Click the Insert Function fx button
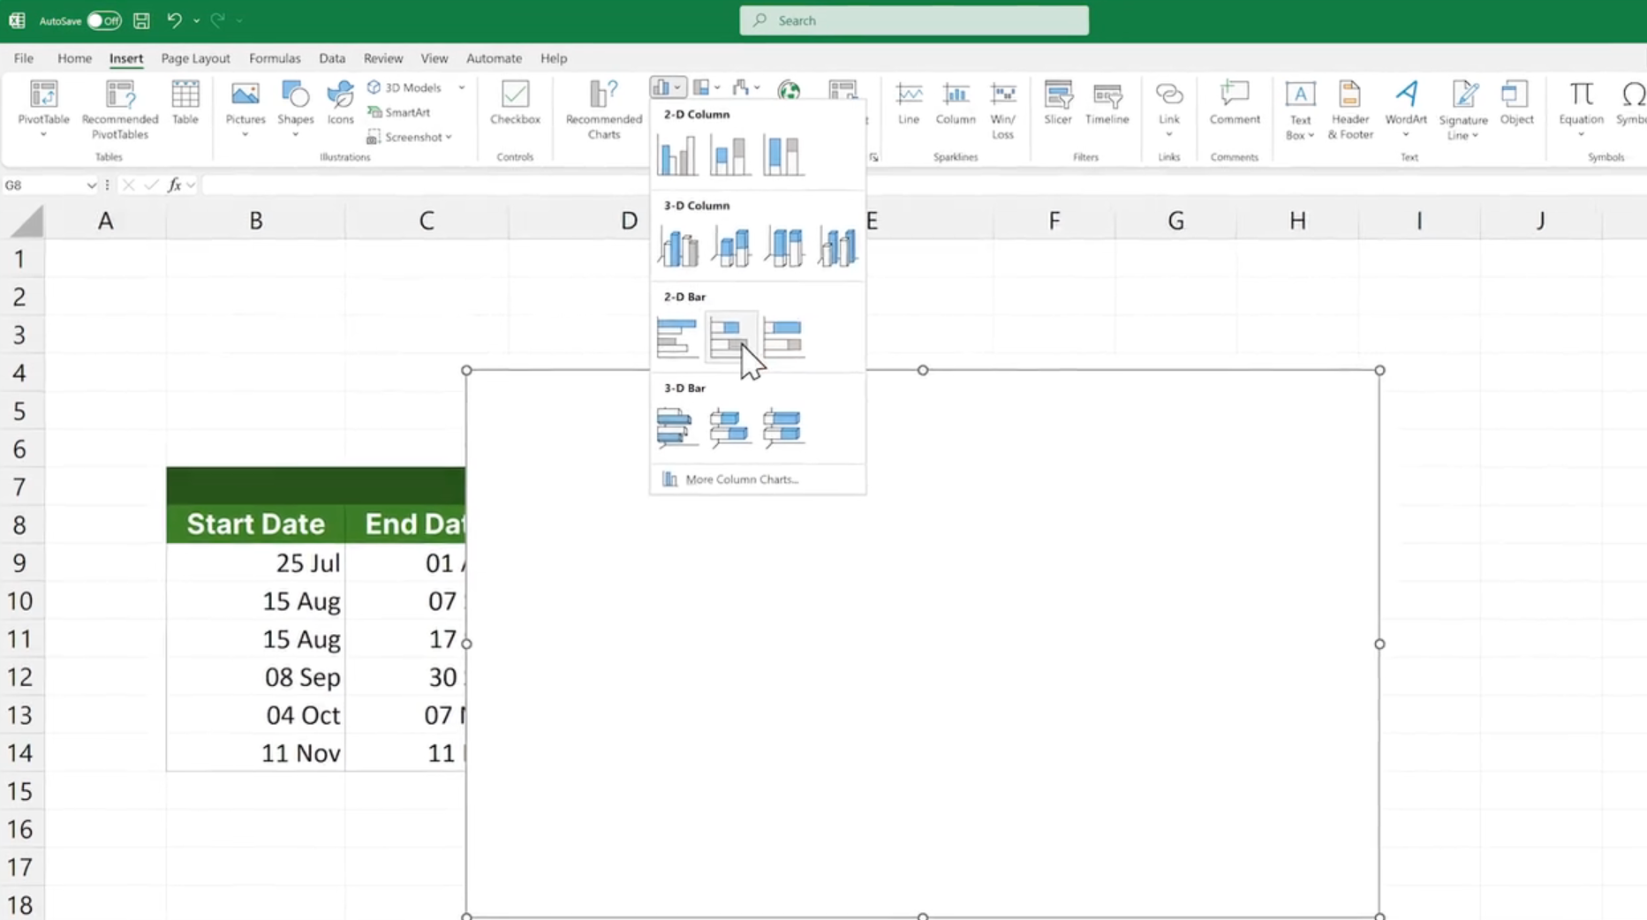This screenshot has height=920, width=1647. pos(175,185)
